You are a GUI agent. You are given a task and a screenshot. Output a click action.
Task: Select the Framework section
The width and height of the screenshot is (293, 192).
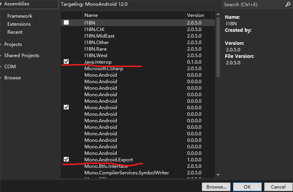[20, 16]
